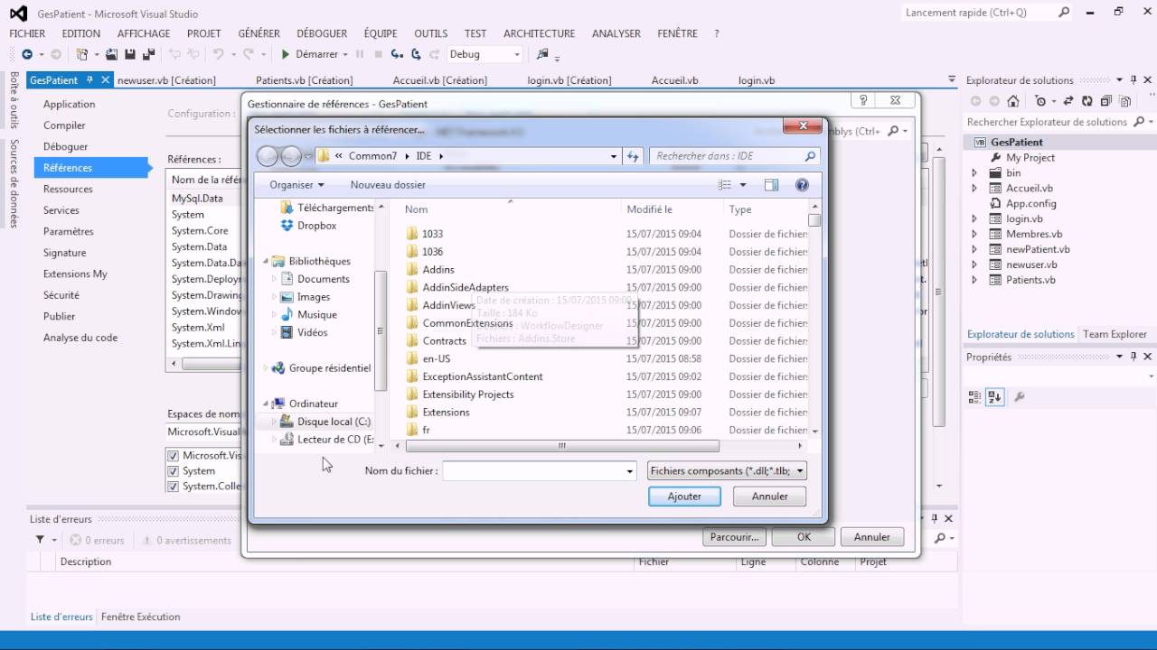Open the Fenêtre Exécution tab
Image resolution: width=1157 pixels, height=650 pixels.
click(x=140, y=617)
